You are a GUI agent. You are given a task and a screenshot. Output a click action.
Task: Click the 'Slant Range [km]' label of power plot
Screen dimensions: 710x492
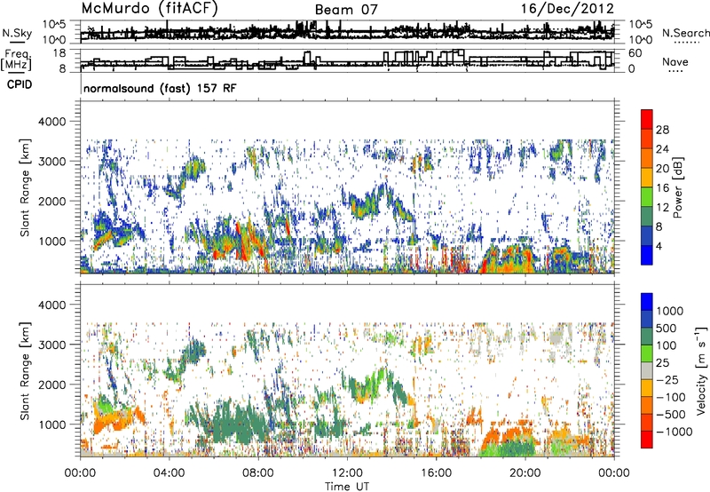point(26,187)
